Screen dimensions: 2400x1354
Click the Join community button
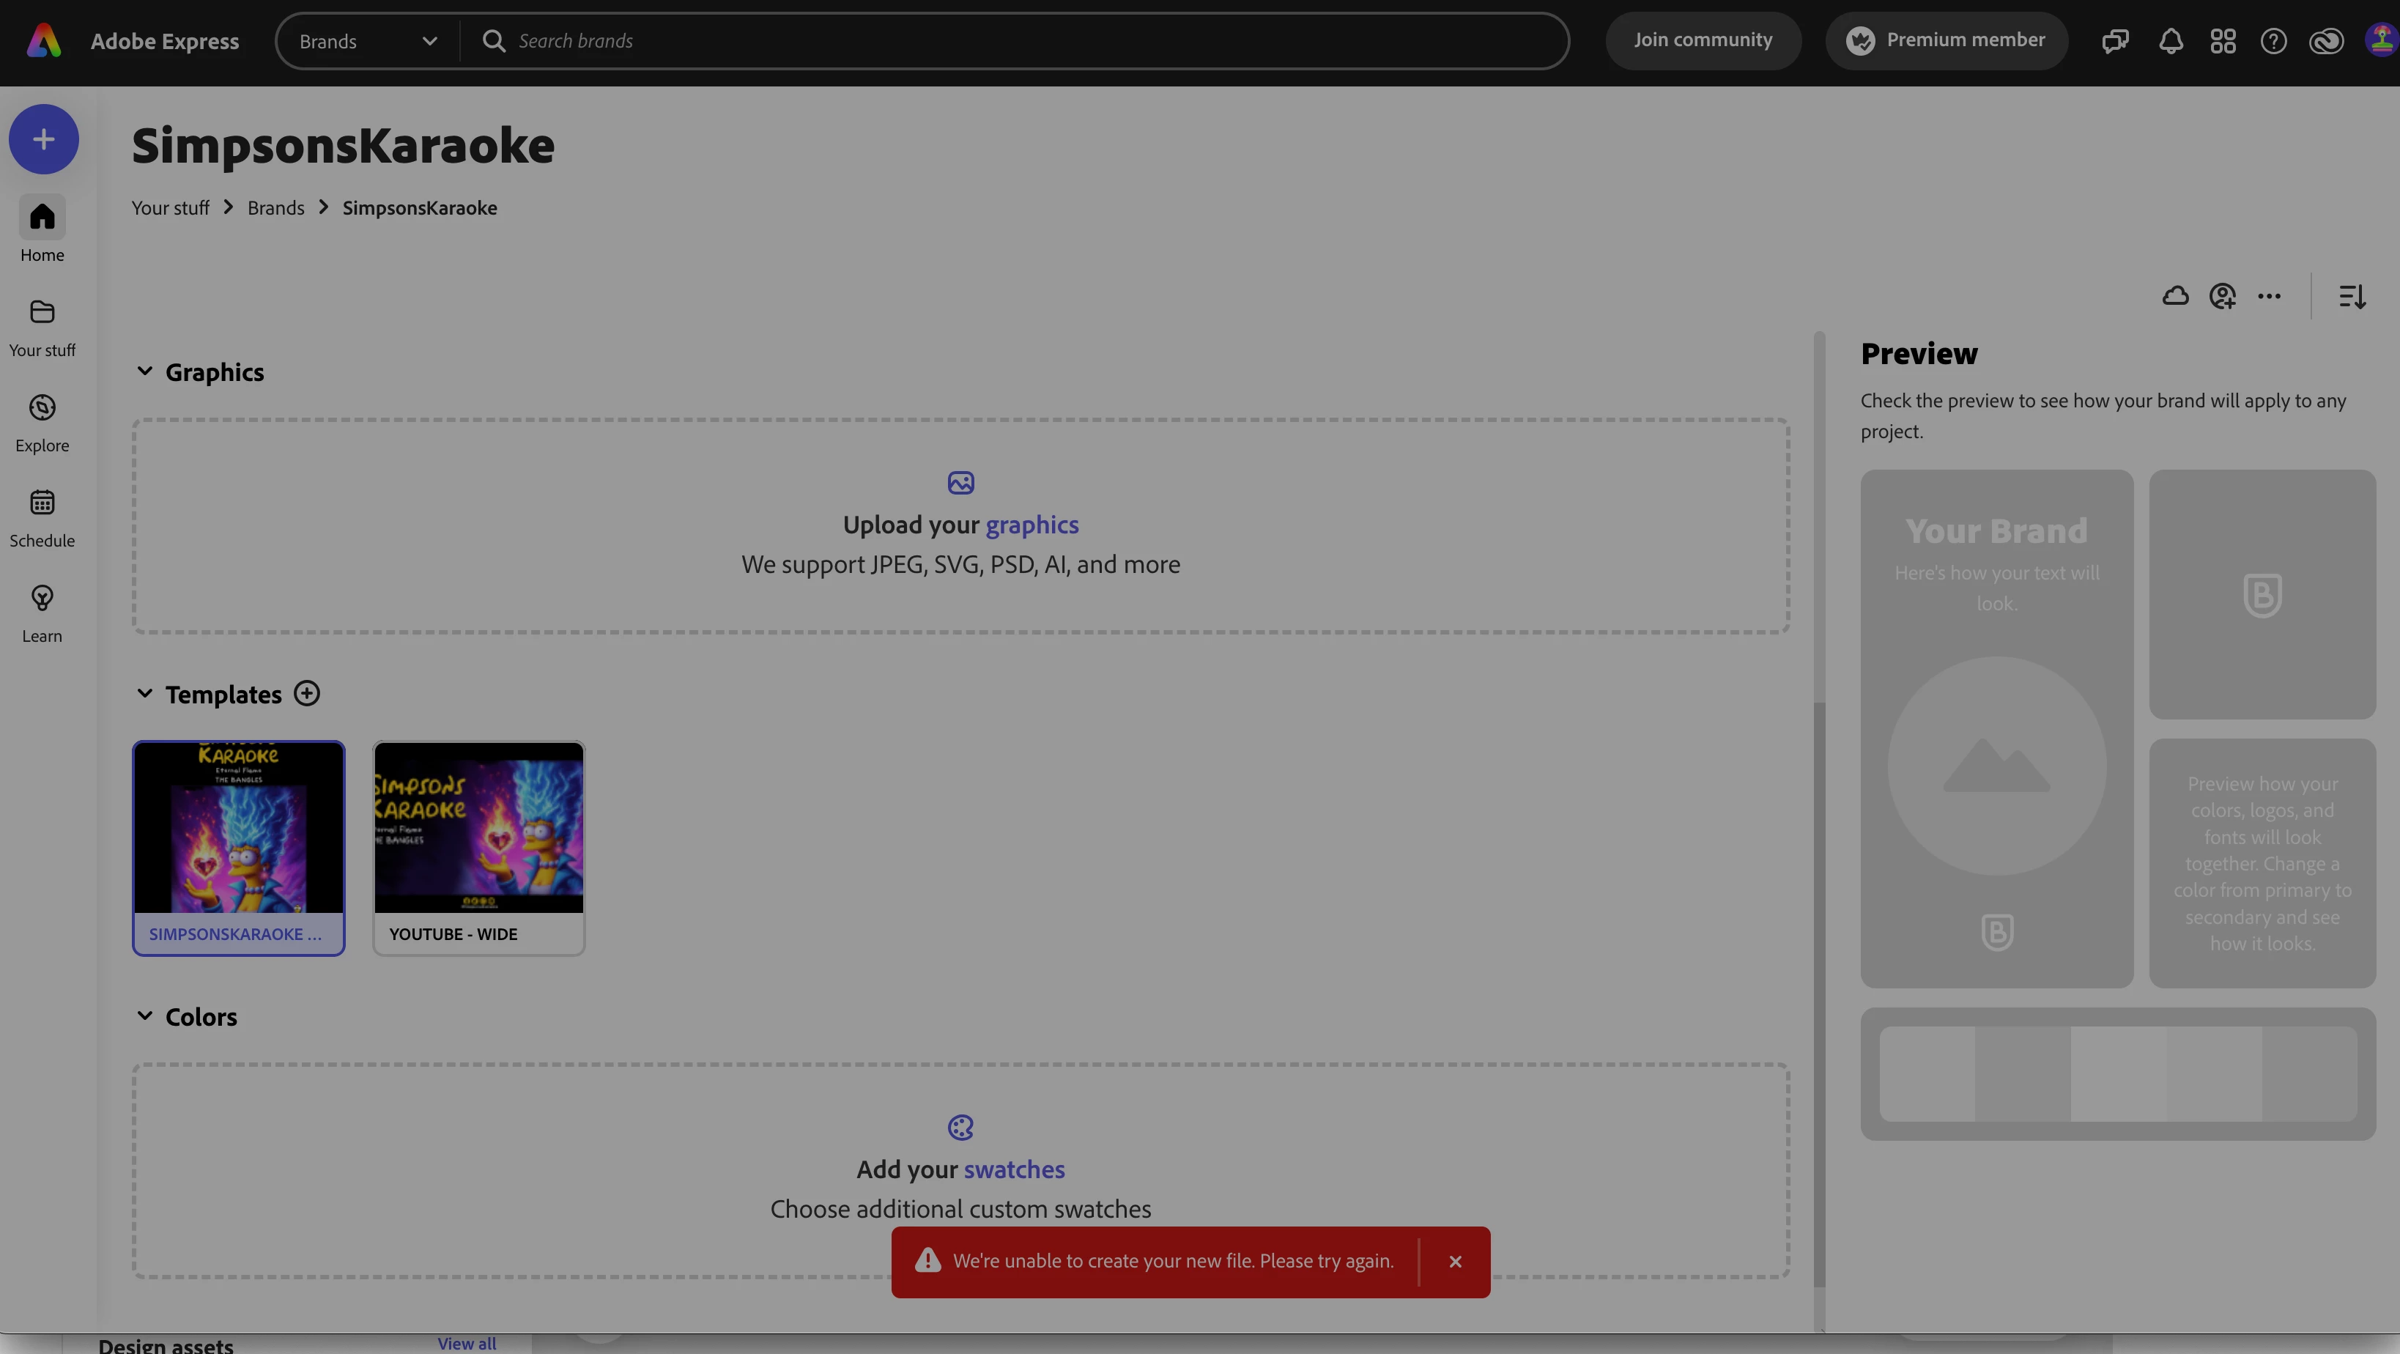coord(1702,40)
